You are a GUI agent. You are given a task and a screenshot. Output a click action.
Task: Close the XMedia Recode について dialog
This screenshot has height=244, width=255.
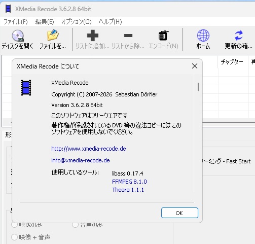[x=195, y=66]
